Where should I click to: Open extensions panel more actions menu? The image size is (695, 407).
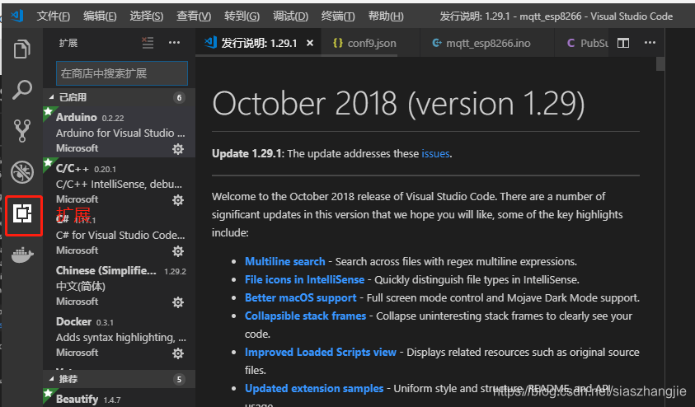coord(174,43)
